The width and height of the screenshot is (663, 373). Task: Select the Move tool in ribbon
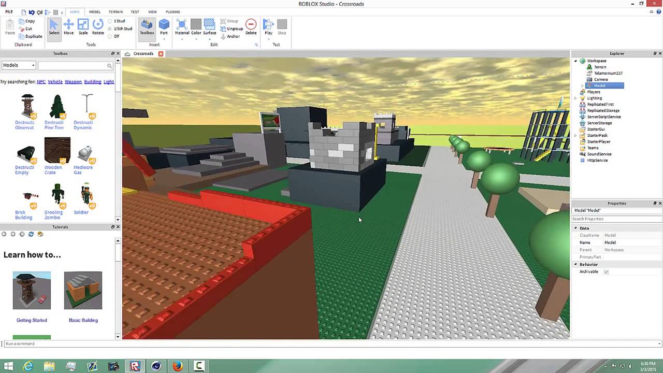coord(68,27)
